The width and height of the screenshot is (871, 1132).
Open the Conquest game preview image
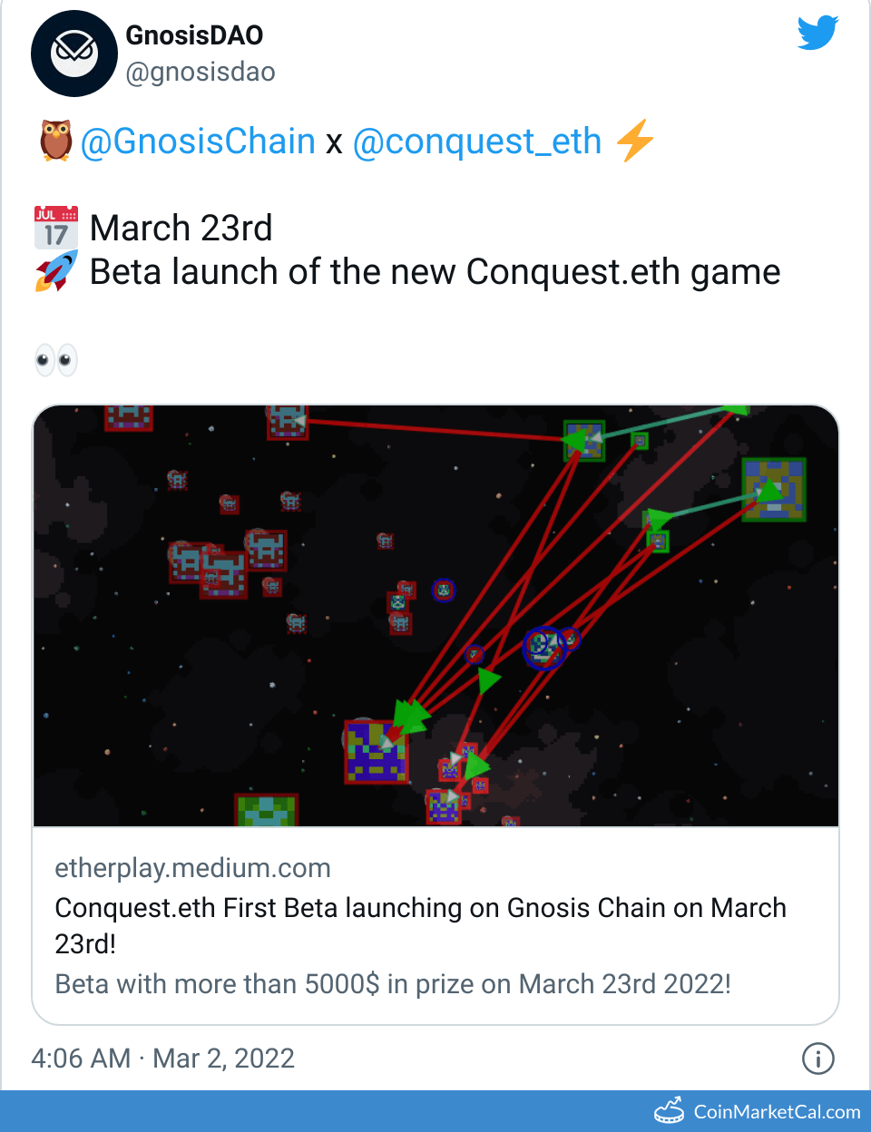coord(435,616)
